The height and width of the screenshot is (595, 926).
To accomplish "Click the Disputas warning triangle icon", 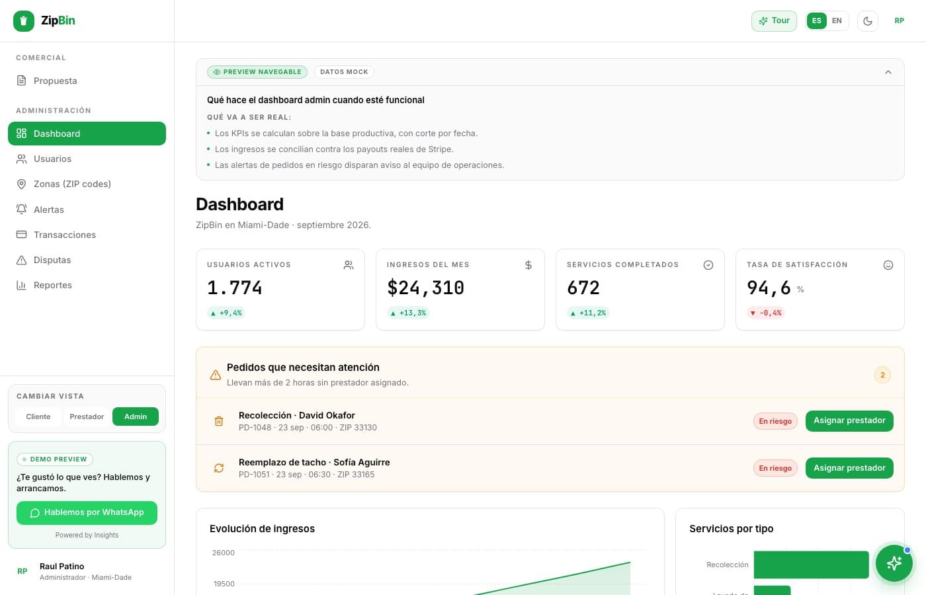I will tap(21, 260).
